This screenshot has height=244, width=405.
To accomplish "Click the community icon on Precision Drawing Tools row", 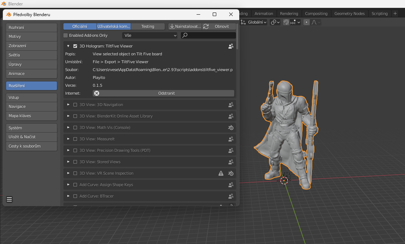I will pos(231,150).
